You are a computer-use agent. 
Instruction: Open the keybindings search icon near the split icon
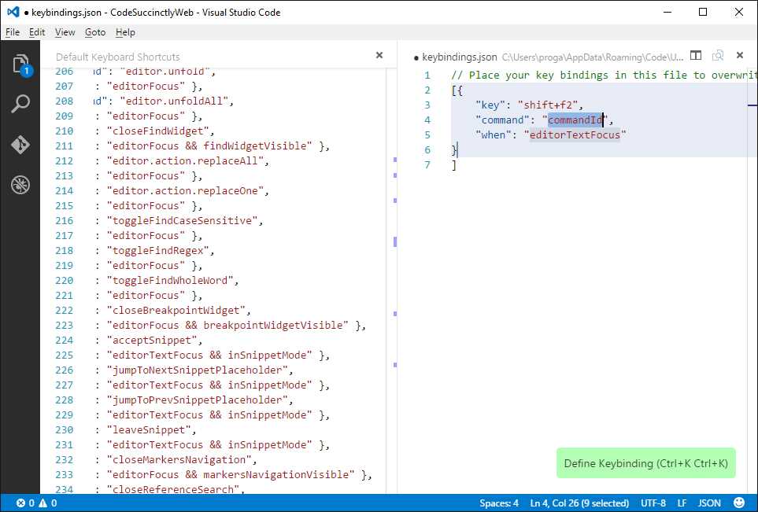point(718,55)
